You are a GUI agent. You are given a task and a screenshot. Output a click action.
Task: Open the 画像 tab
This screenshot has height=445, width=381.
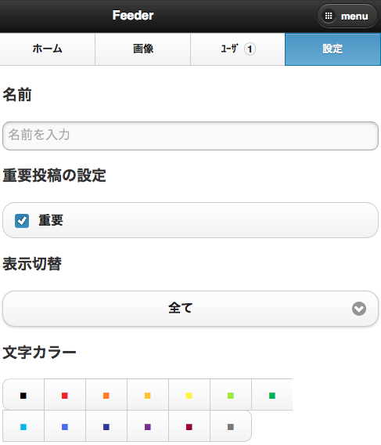[143, 49]
